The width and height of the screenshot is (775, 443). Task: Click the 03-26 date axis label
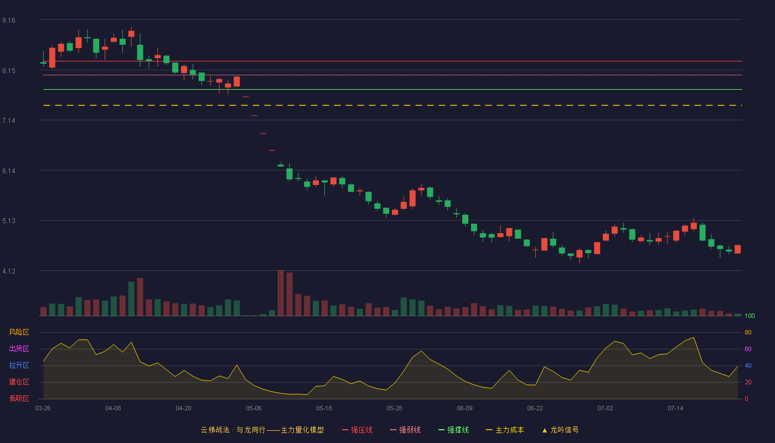pyautogui.click(x=43, y=408)
